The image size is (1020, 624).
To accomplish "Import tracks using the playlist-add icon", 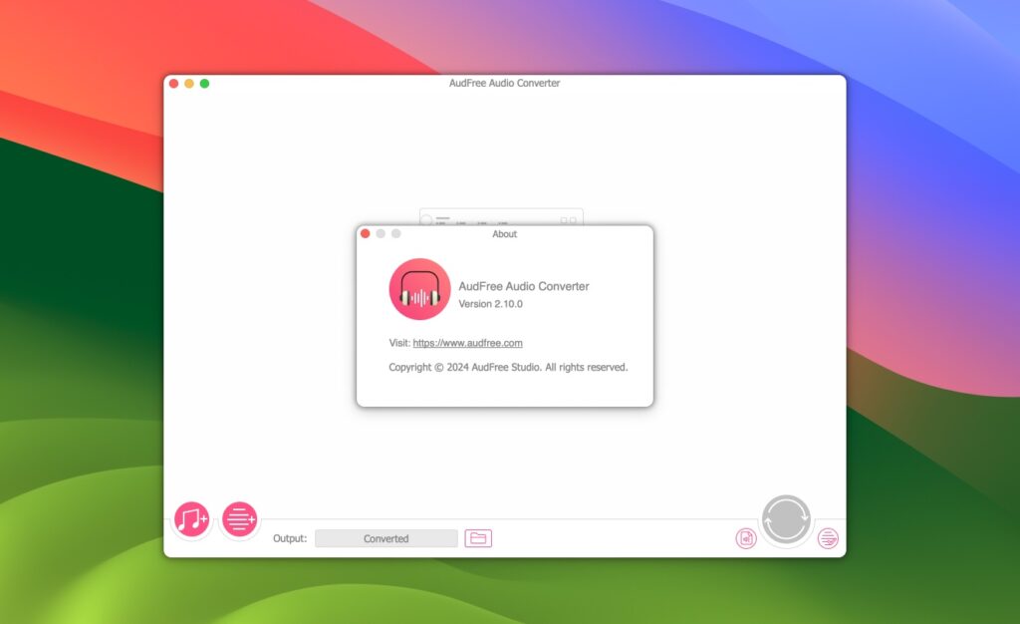I will [239, 519].
